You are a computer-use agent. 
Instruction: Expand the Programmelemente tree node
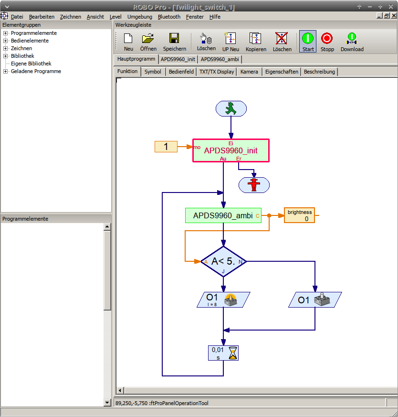(x=5, y=33)
